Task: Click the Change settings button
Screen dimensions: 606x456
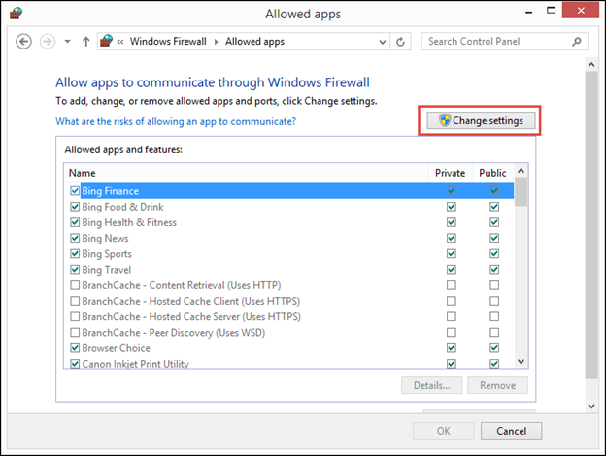Action: click(481, 120)
